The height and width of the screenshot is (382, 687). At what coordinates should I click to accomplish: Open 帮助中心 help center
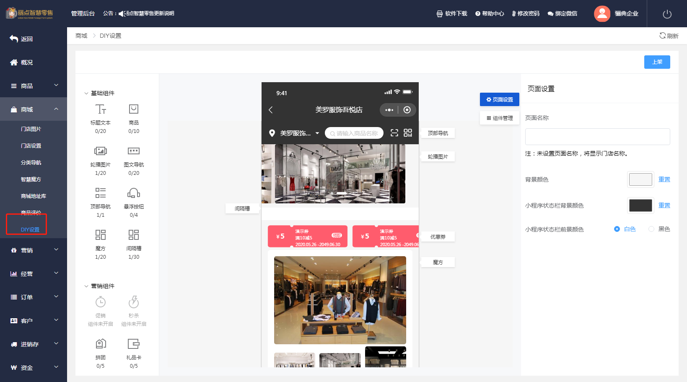[x=490, y=14]
